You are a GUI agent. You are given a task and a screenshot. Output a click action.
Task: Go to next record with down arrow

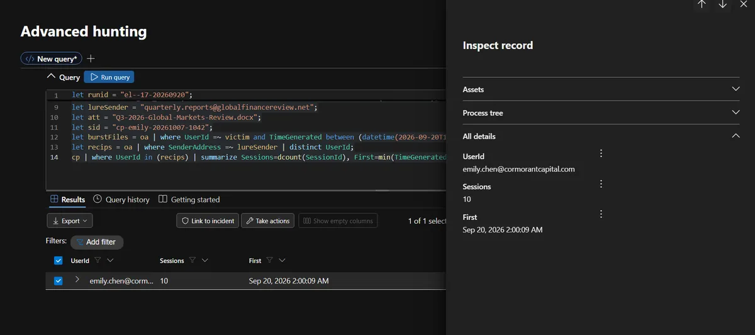click(722, 4)
